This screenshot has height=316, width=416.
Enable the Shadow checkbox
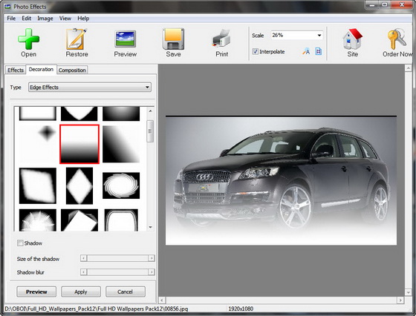coord(20,243)
